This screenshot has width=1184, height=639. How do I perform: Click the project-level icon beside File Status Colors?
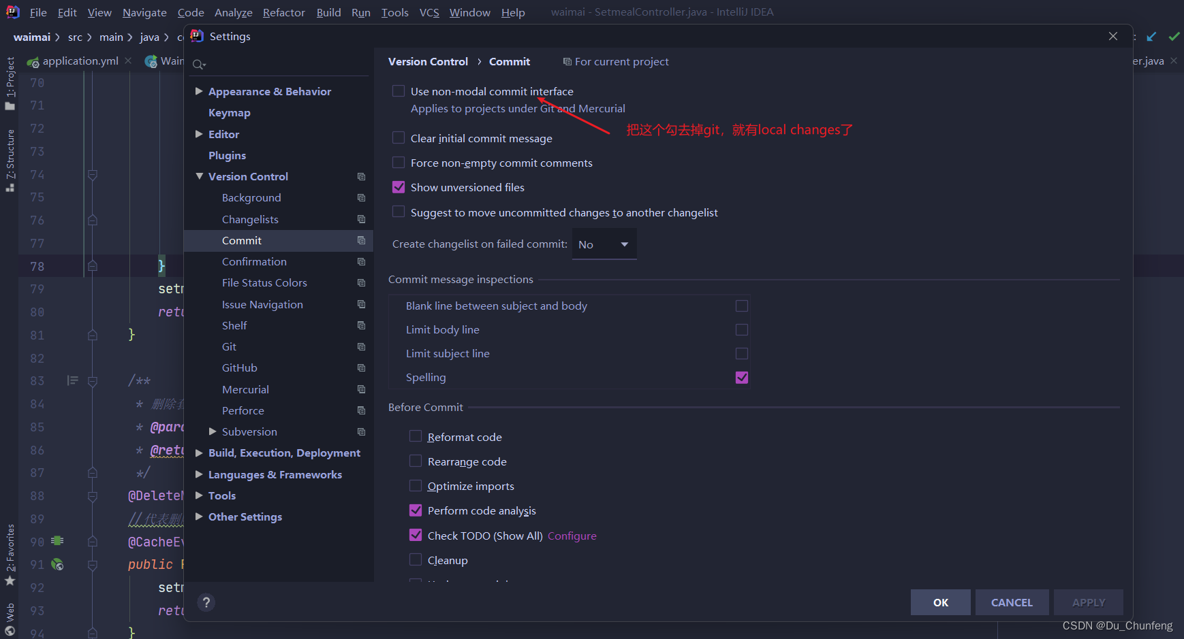pos(361,283)
